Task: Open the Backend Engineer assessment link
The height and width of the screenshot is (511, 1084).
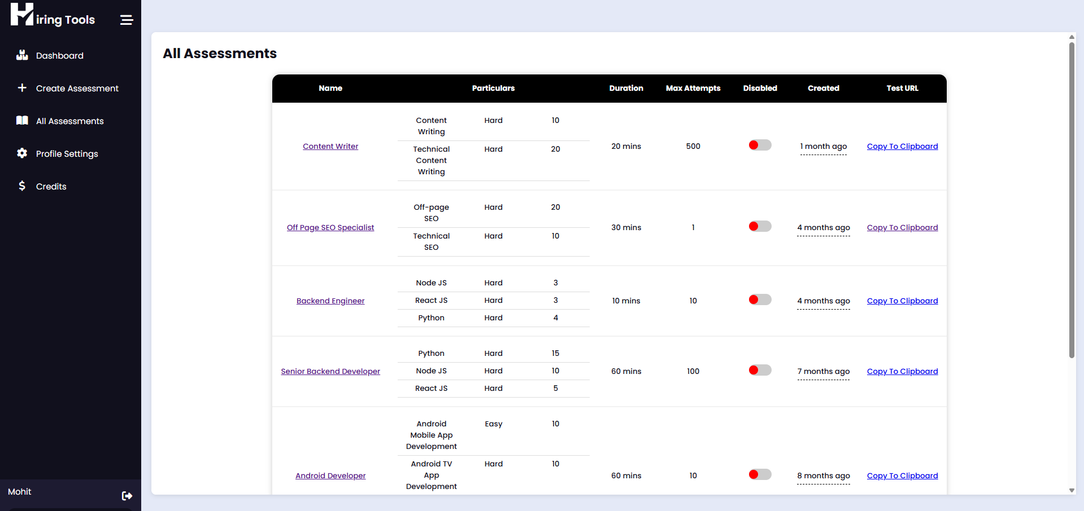Action: click(330, 301)
